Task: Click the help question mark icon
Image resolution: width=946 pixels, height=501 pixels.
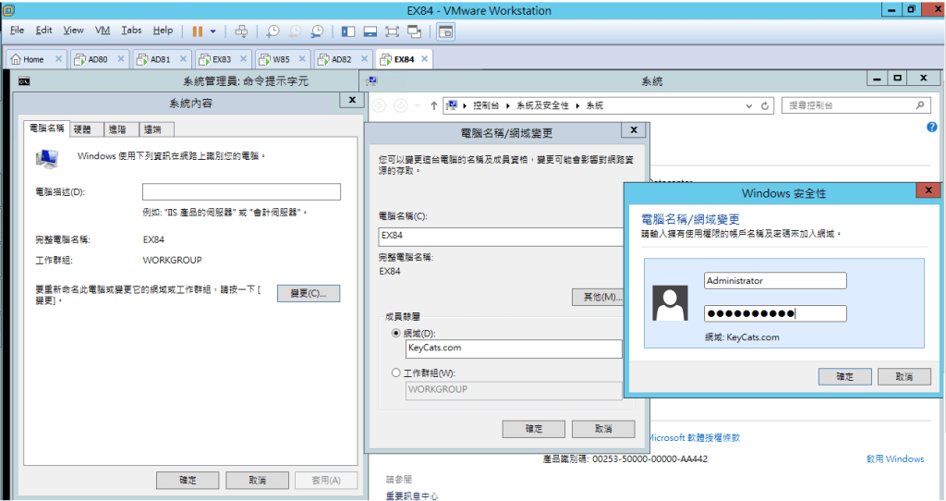Action: 931,128
